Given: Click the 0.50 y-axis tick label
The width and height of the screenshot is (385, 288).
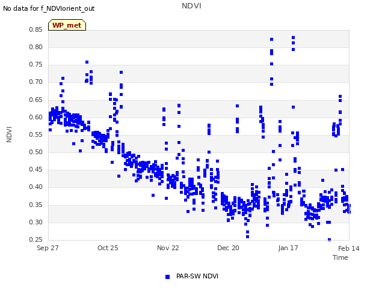Looking at the screenshot, I should pyautogui.click(x=35, y=152).
